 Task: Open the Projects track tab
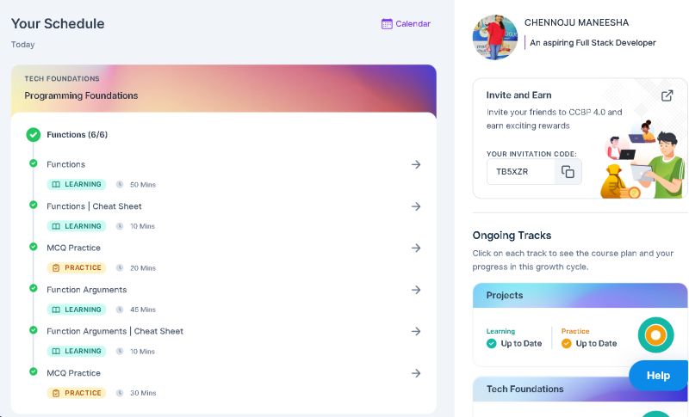click(580, 296)
